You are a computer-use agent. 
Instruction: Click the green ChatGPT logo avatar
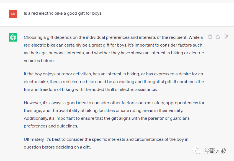point(13,37)
